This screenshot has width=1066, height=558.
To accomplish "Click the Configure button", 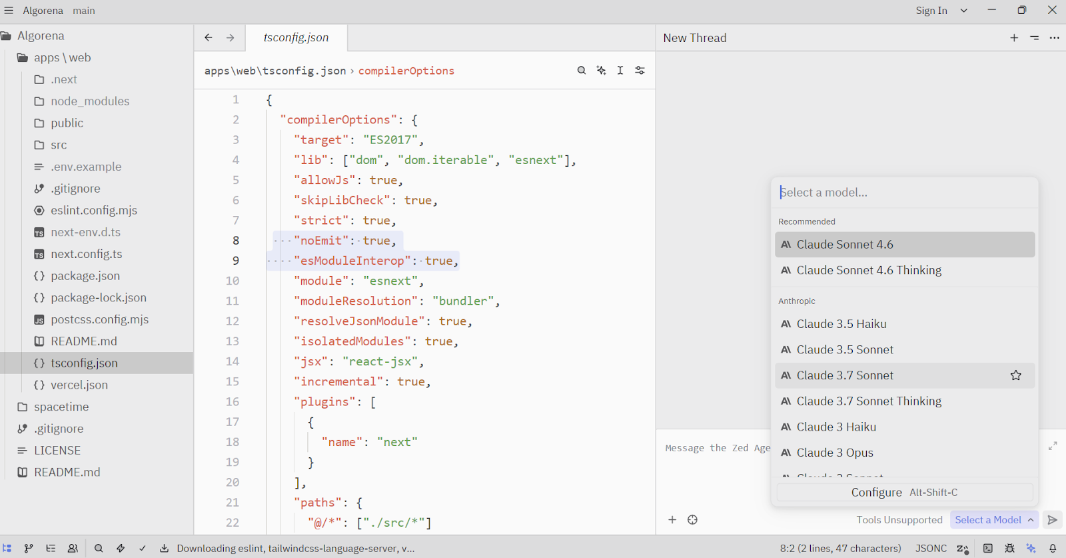I will tap(904, 493).
